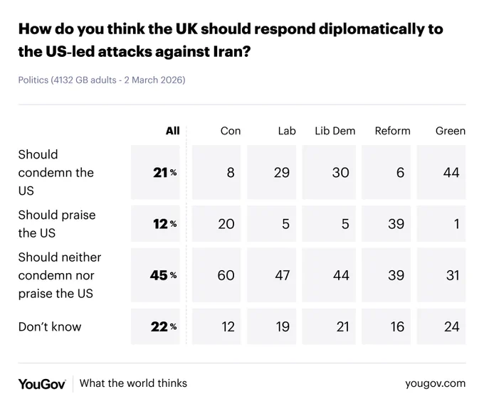Click the 21% All condemn cell
This screenshot has width=484, height=411.
(x=155, y=172)
